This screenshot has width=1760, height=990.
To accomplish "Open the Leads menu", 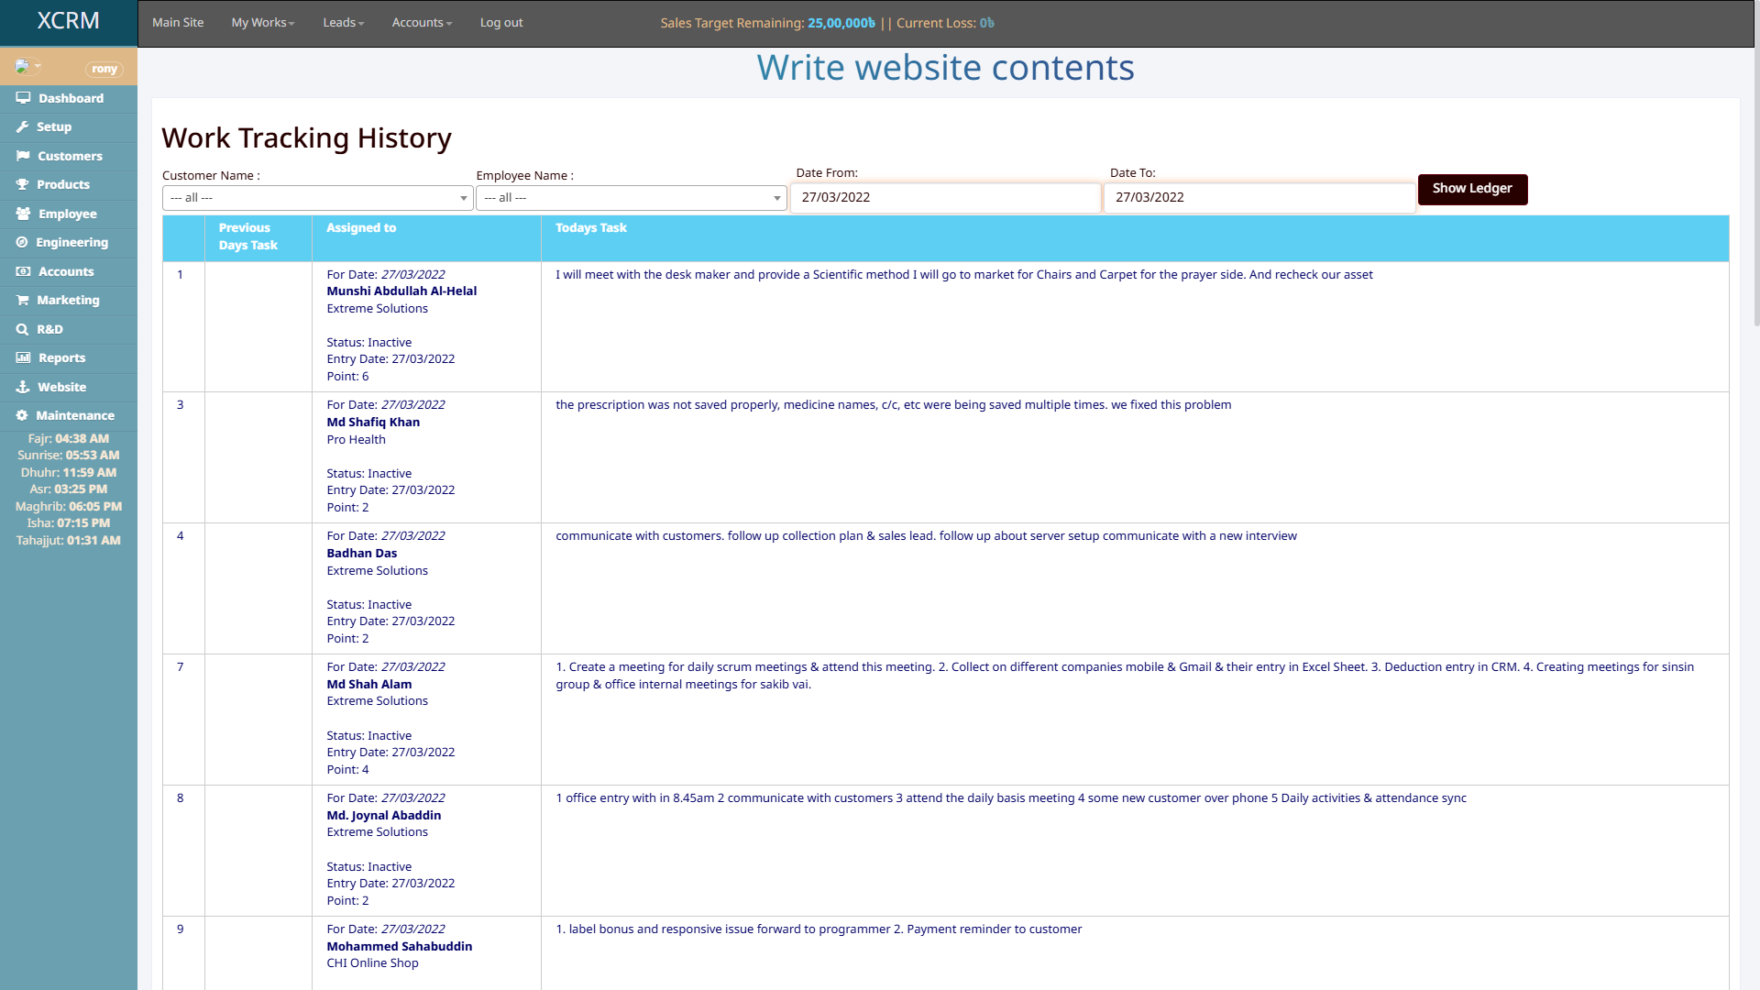I will tap(343, 23).
